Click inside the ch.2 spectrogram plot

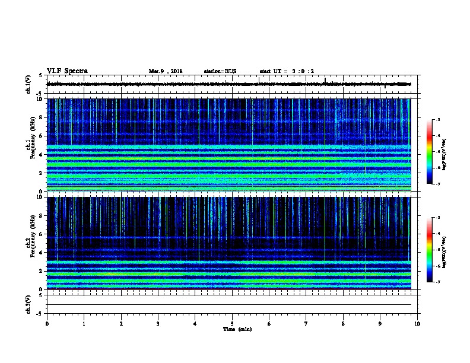[229, 243]
